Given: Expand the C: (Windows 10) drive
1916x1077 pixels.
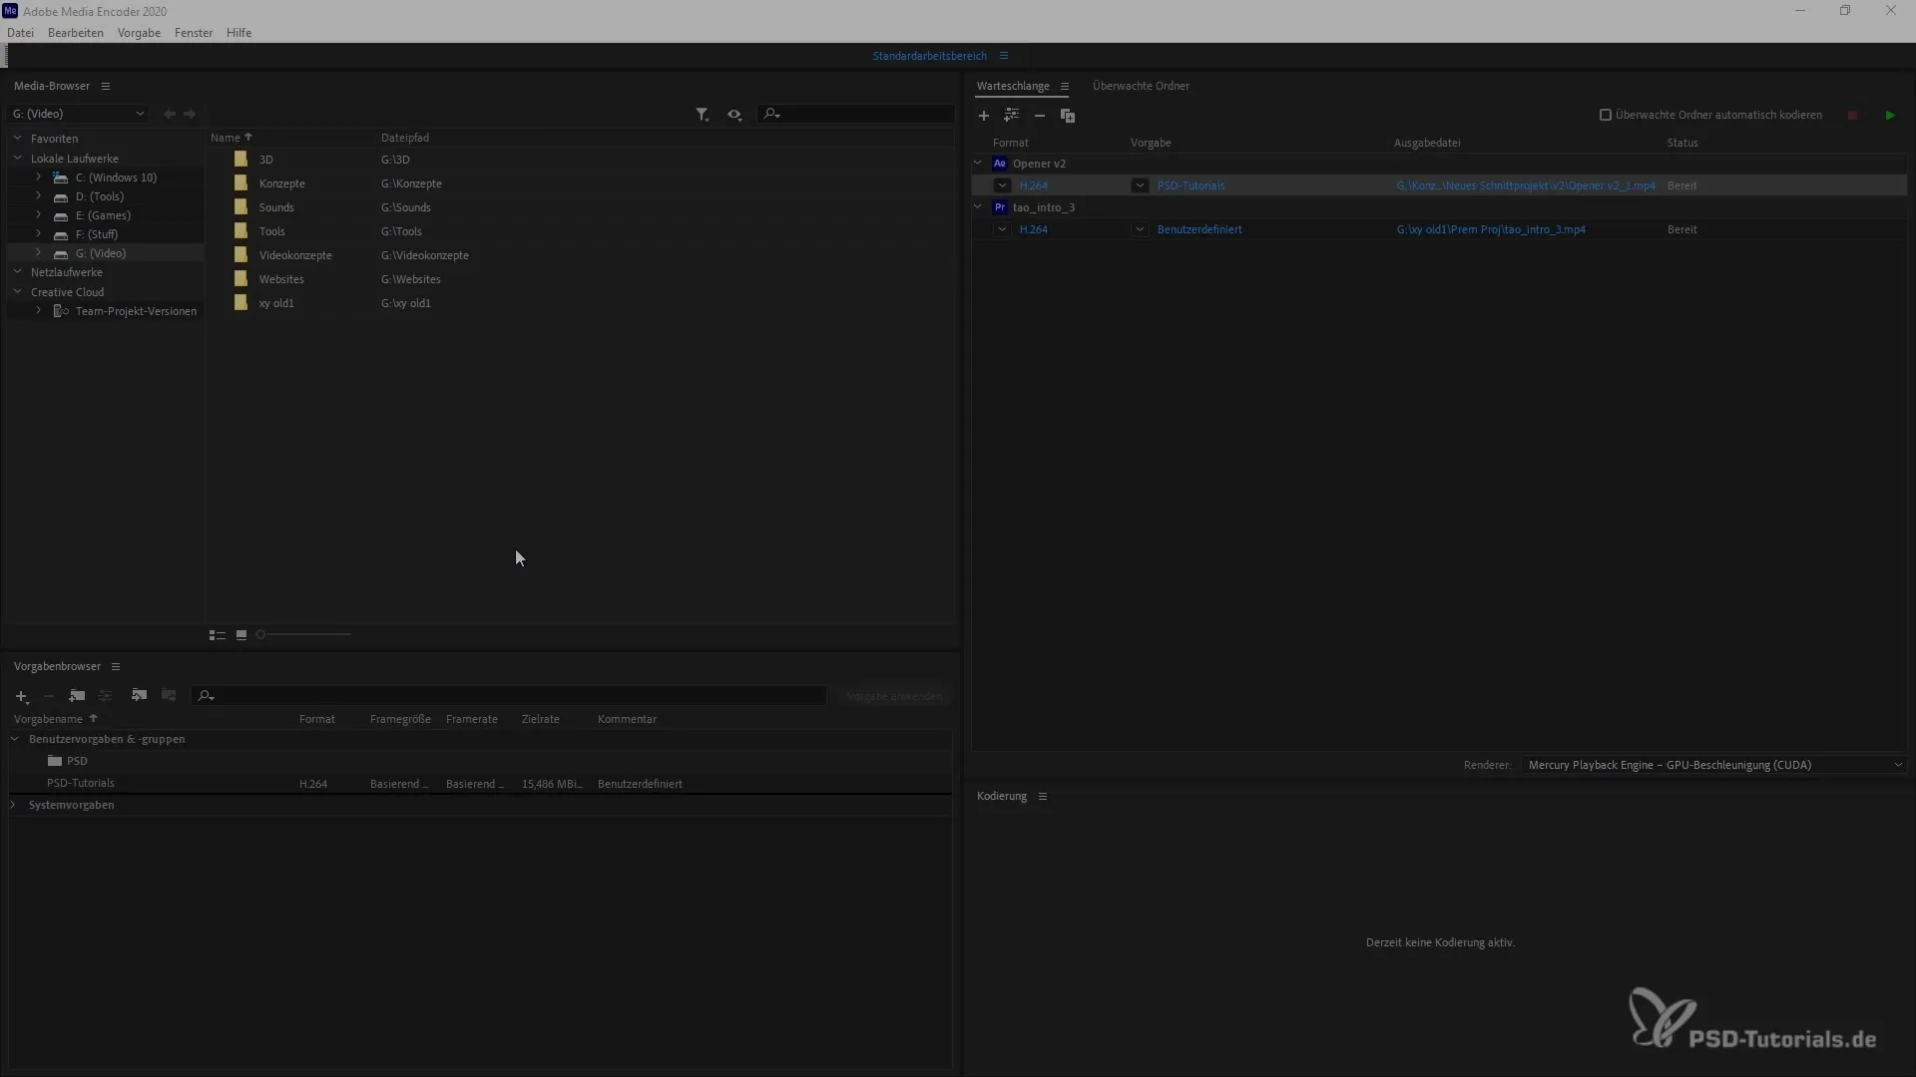Looking at the screenshot, I should coord(39,178).
